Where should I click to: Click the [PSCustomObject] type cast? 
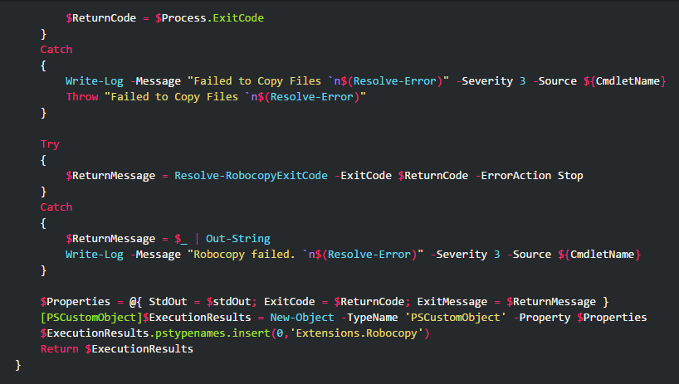[x=91, y=318]
